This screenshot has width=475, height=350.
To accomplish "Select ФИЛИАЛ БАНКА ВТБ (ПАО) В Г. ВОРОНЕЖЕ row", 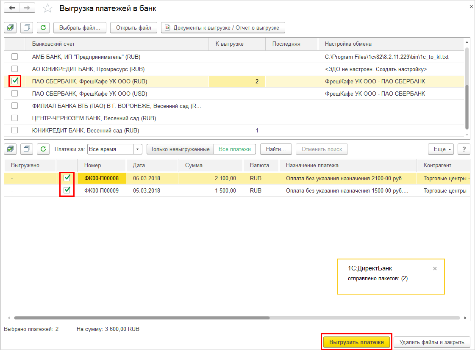I will click(x=234, y=106).
